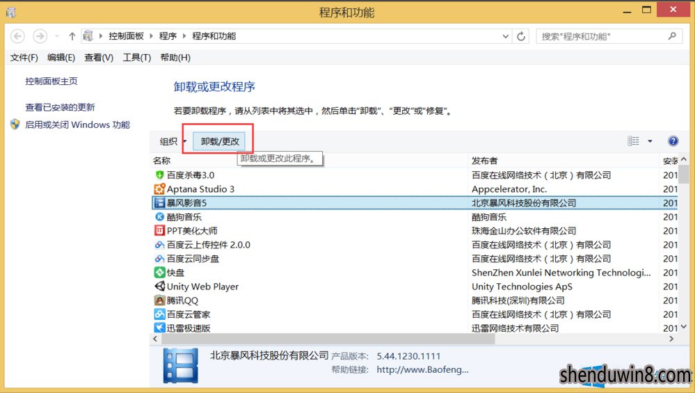Click the 迅雷极速版 icon
Image resolution: width=695 pixels, height=393 pixels.
(x=159, y=328)
